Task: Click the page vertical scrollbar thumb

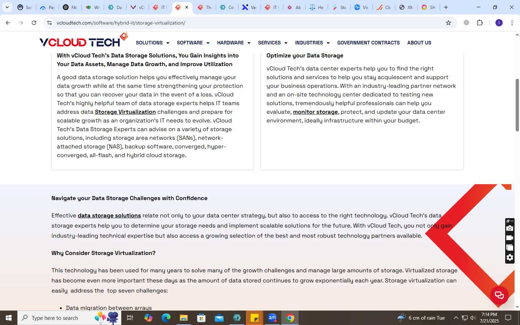Action: 517,105
